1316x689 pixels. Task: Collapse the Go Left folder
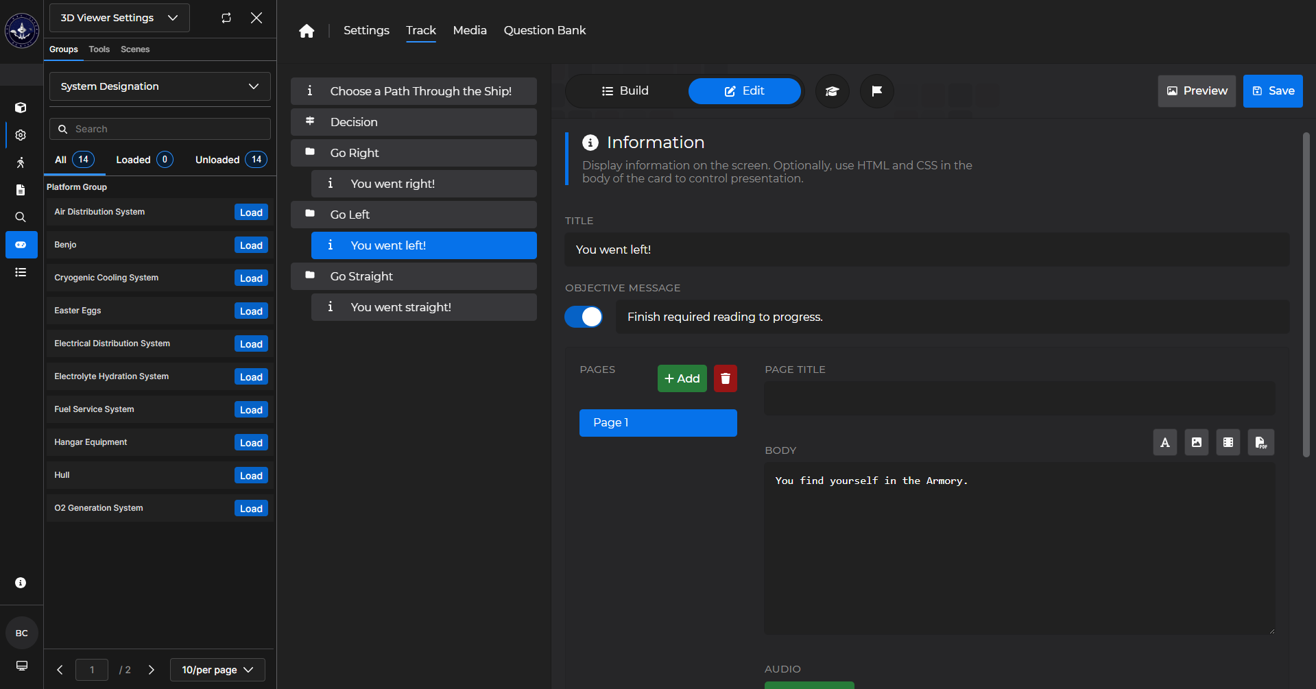(414, 215)
